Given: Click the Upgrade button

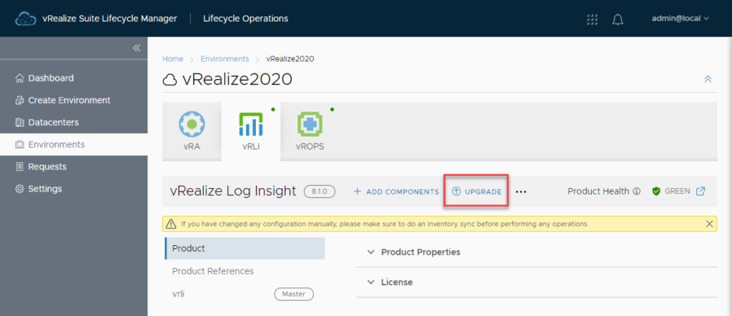Looking at the screenshot, I should [476, 192].
